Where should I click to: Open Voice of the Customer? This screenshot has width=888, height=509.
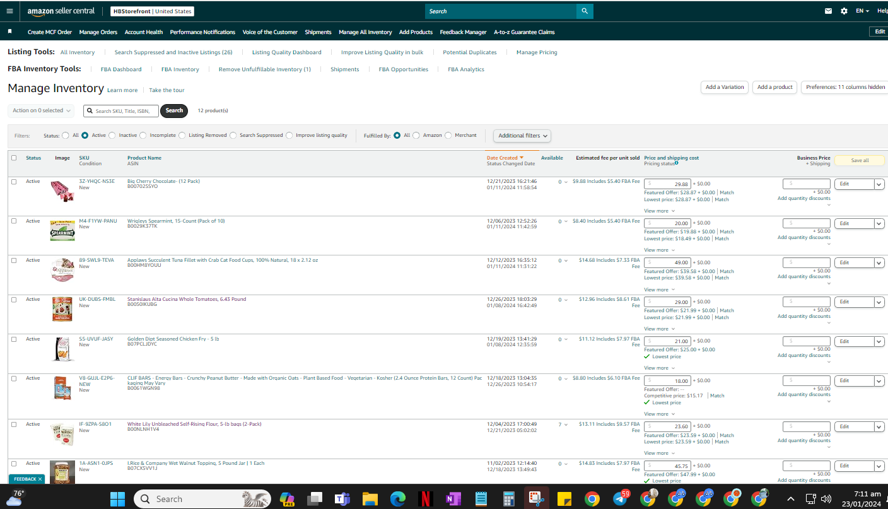[270, 32]
